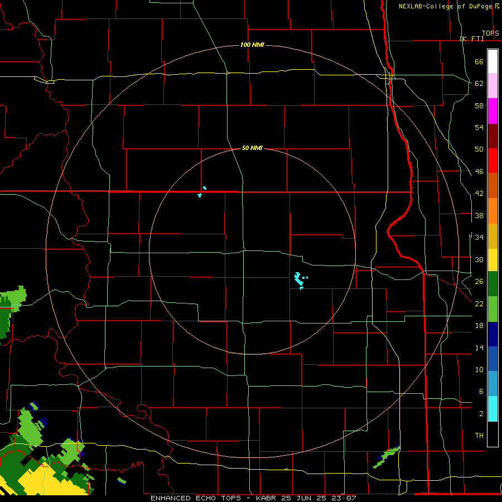This screenshot has height=502, width=502.
Task: Click the legend value 58
Action: click(479, 105)
